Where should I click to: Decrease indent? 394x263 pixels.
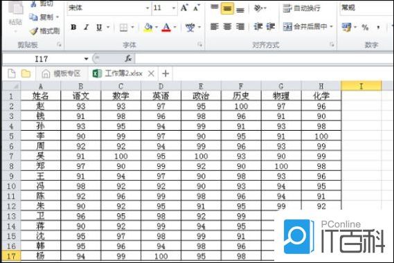coord(258,26)
